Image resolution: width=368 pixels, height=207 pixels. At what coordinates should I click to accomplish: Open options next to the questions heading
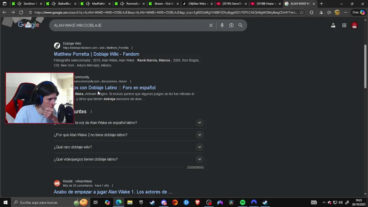tap(91, 112)
